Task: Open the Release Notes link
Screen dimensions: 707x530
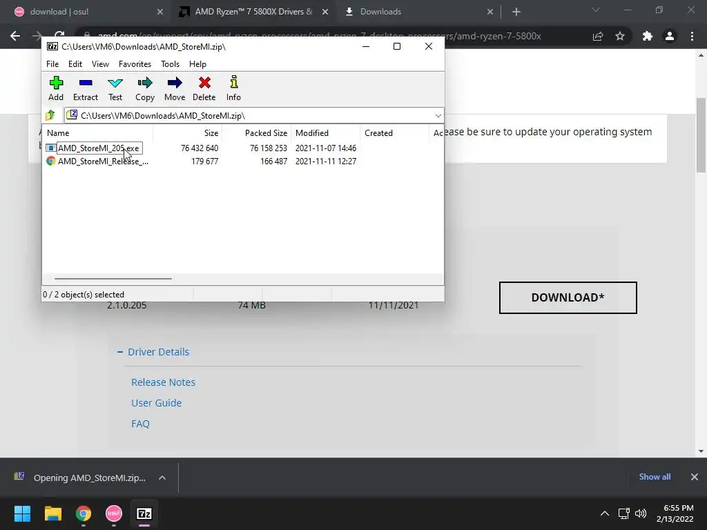Action: click(163, 382)
